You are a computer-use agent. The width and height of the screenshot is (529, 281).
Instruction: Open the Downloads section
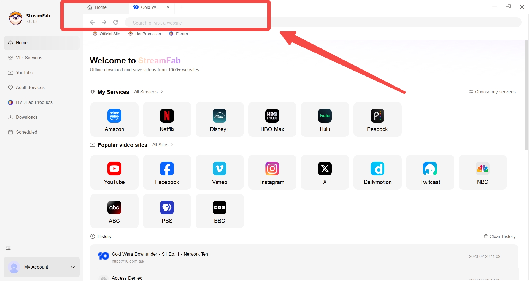26,117
